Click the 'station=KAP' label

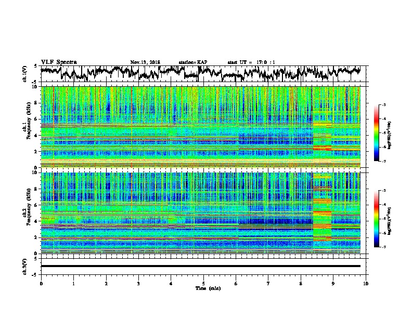pyautogui.click(x=193, y=62)
